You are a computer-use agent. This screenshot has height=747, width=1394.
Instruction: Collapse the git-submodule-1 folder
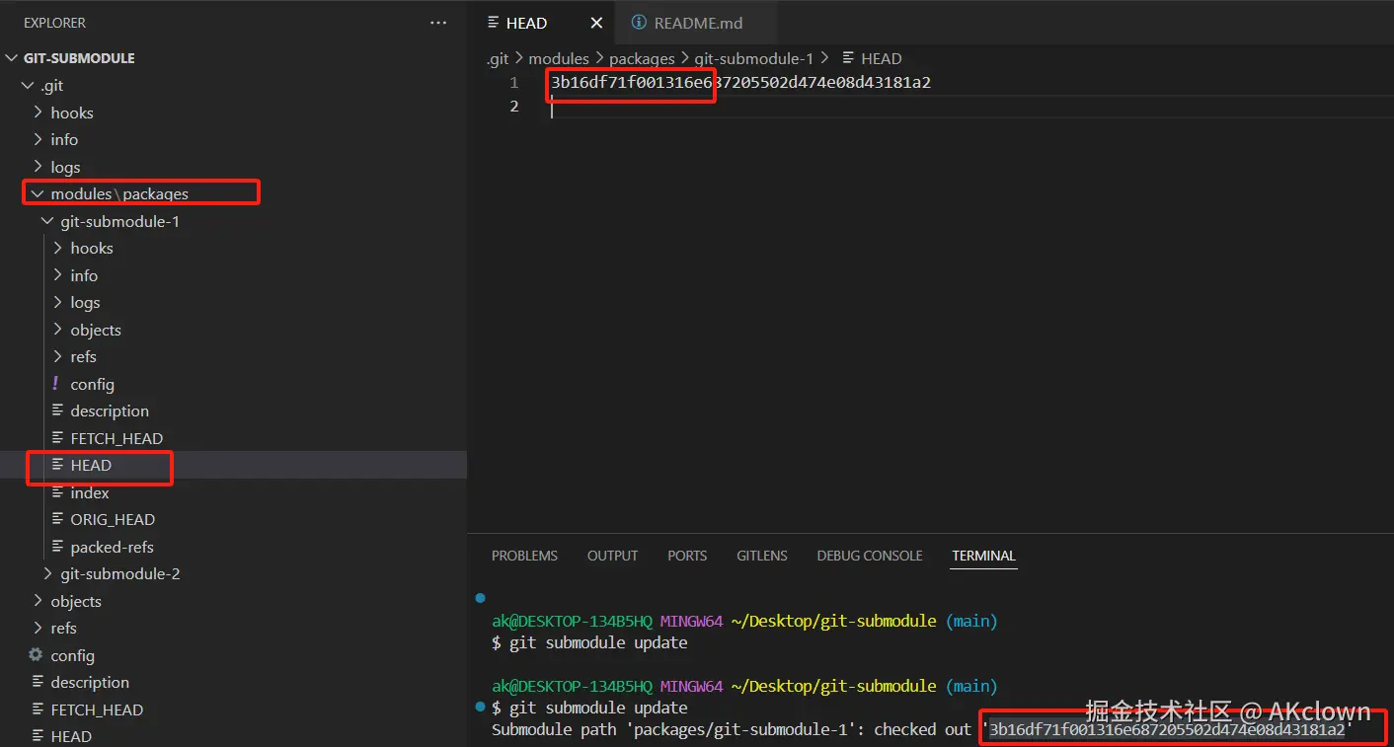48,221
